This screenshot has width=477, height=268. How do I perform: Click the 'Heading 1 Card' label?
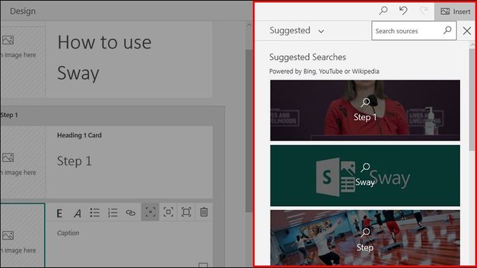click(80, 135)
